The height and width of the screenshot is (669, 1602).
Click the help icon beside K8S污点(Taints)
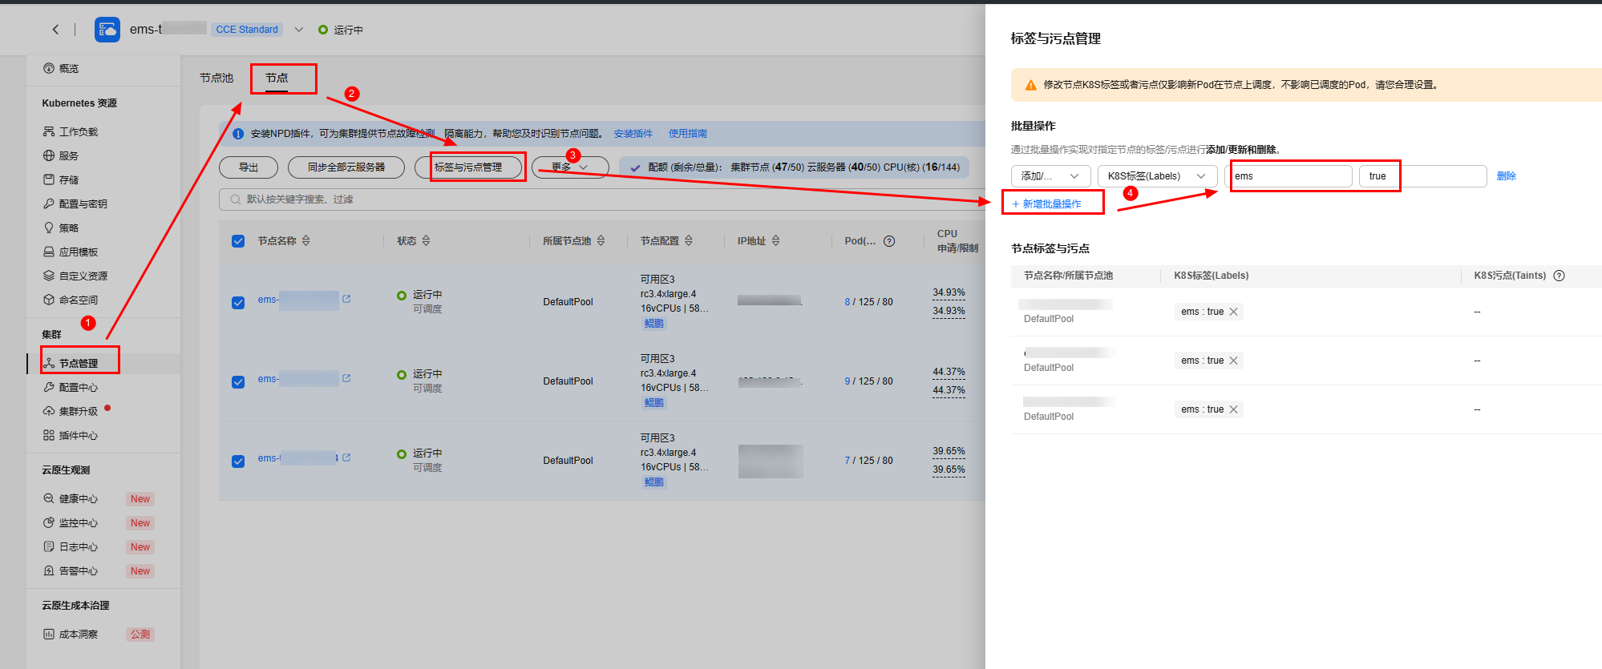(1559, 276)
